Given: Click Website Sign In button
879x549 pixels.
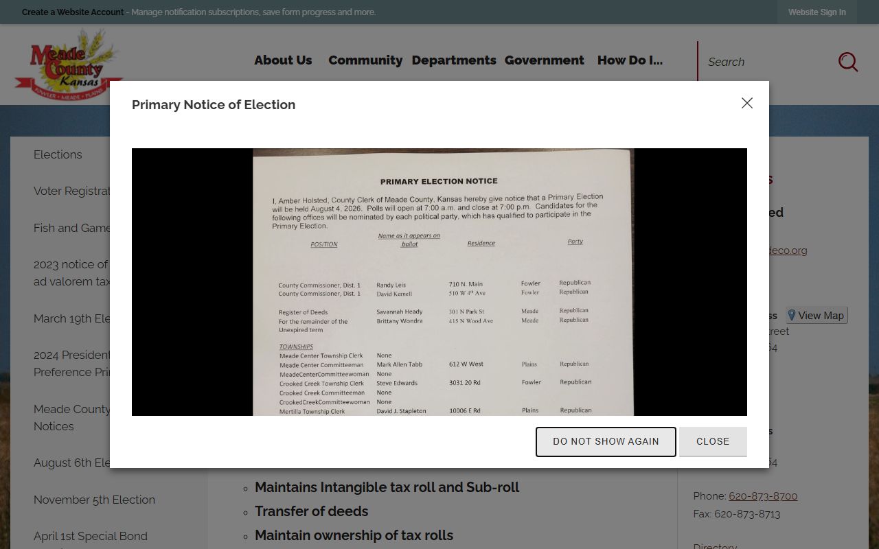Looking at the screenshot, I should 817,12.
